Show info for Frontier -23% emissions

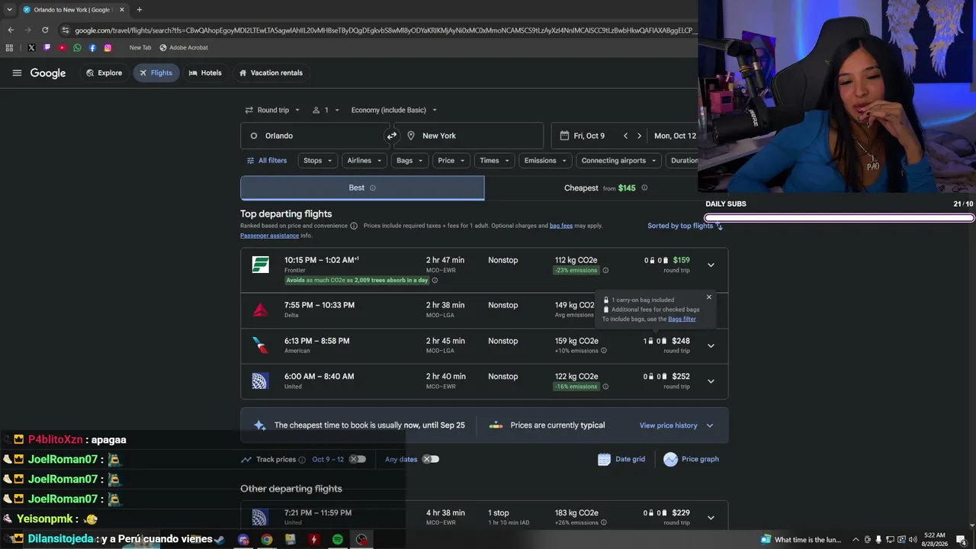coord(605,270)
